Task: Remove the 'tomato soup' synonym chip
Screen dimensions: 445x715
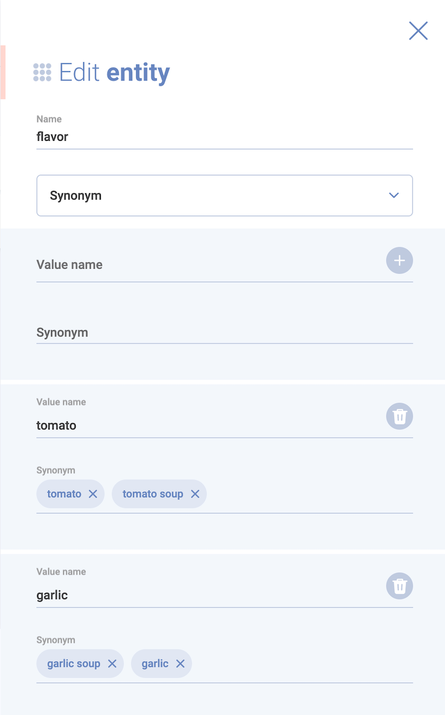Action: pos(195,494)
